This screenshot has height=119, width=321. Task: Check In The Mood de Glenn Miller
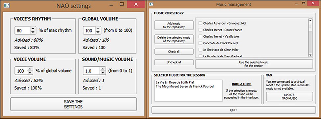click(x=201, y=50)
